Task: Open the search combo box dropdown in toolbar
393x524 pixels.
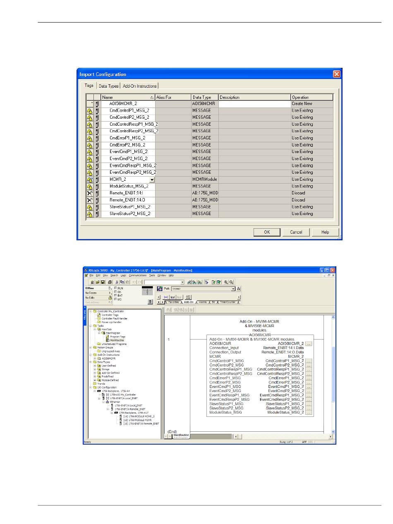Action: click(x=182, y=282)
